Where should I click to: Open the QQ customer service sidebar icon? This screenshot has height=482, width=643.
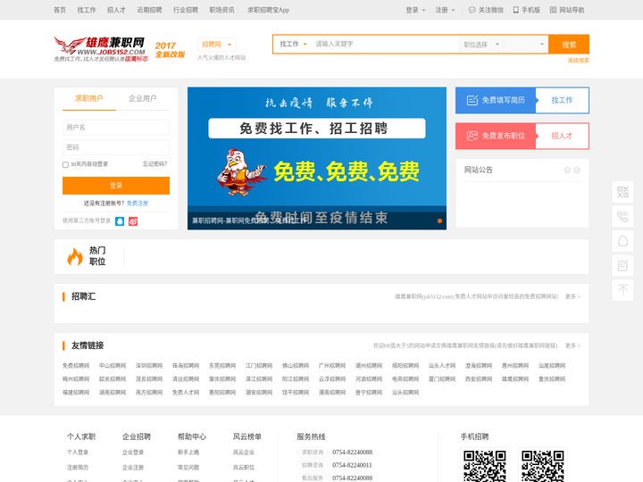(623, 241)
